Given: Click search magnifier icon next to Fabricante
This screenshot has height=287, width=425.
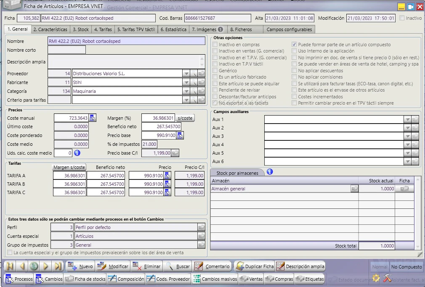Looking at the screenshot, I should coord(194,82).
